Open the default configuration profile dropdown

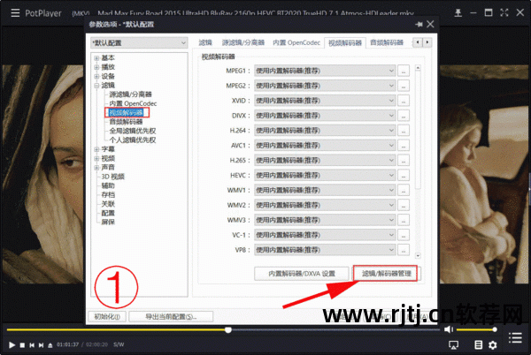pos(139,43)
